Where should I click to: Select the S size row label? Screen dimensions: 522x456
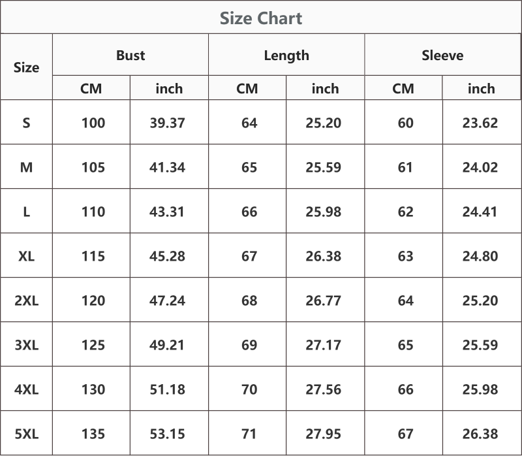pyautogui.click(x=26, y=123)
